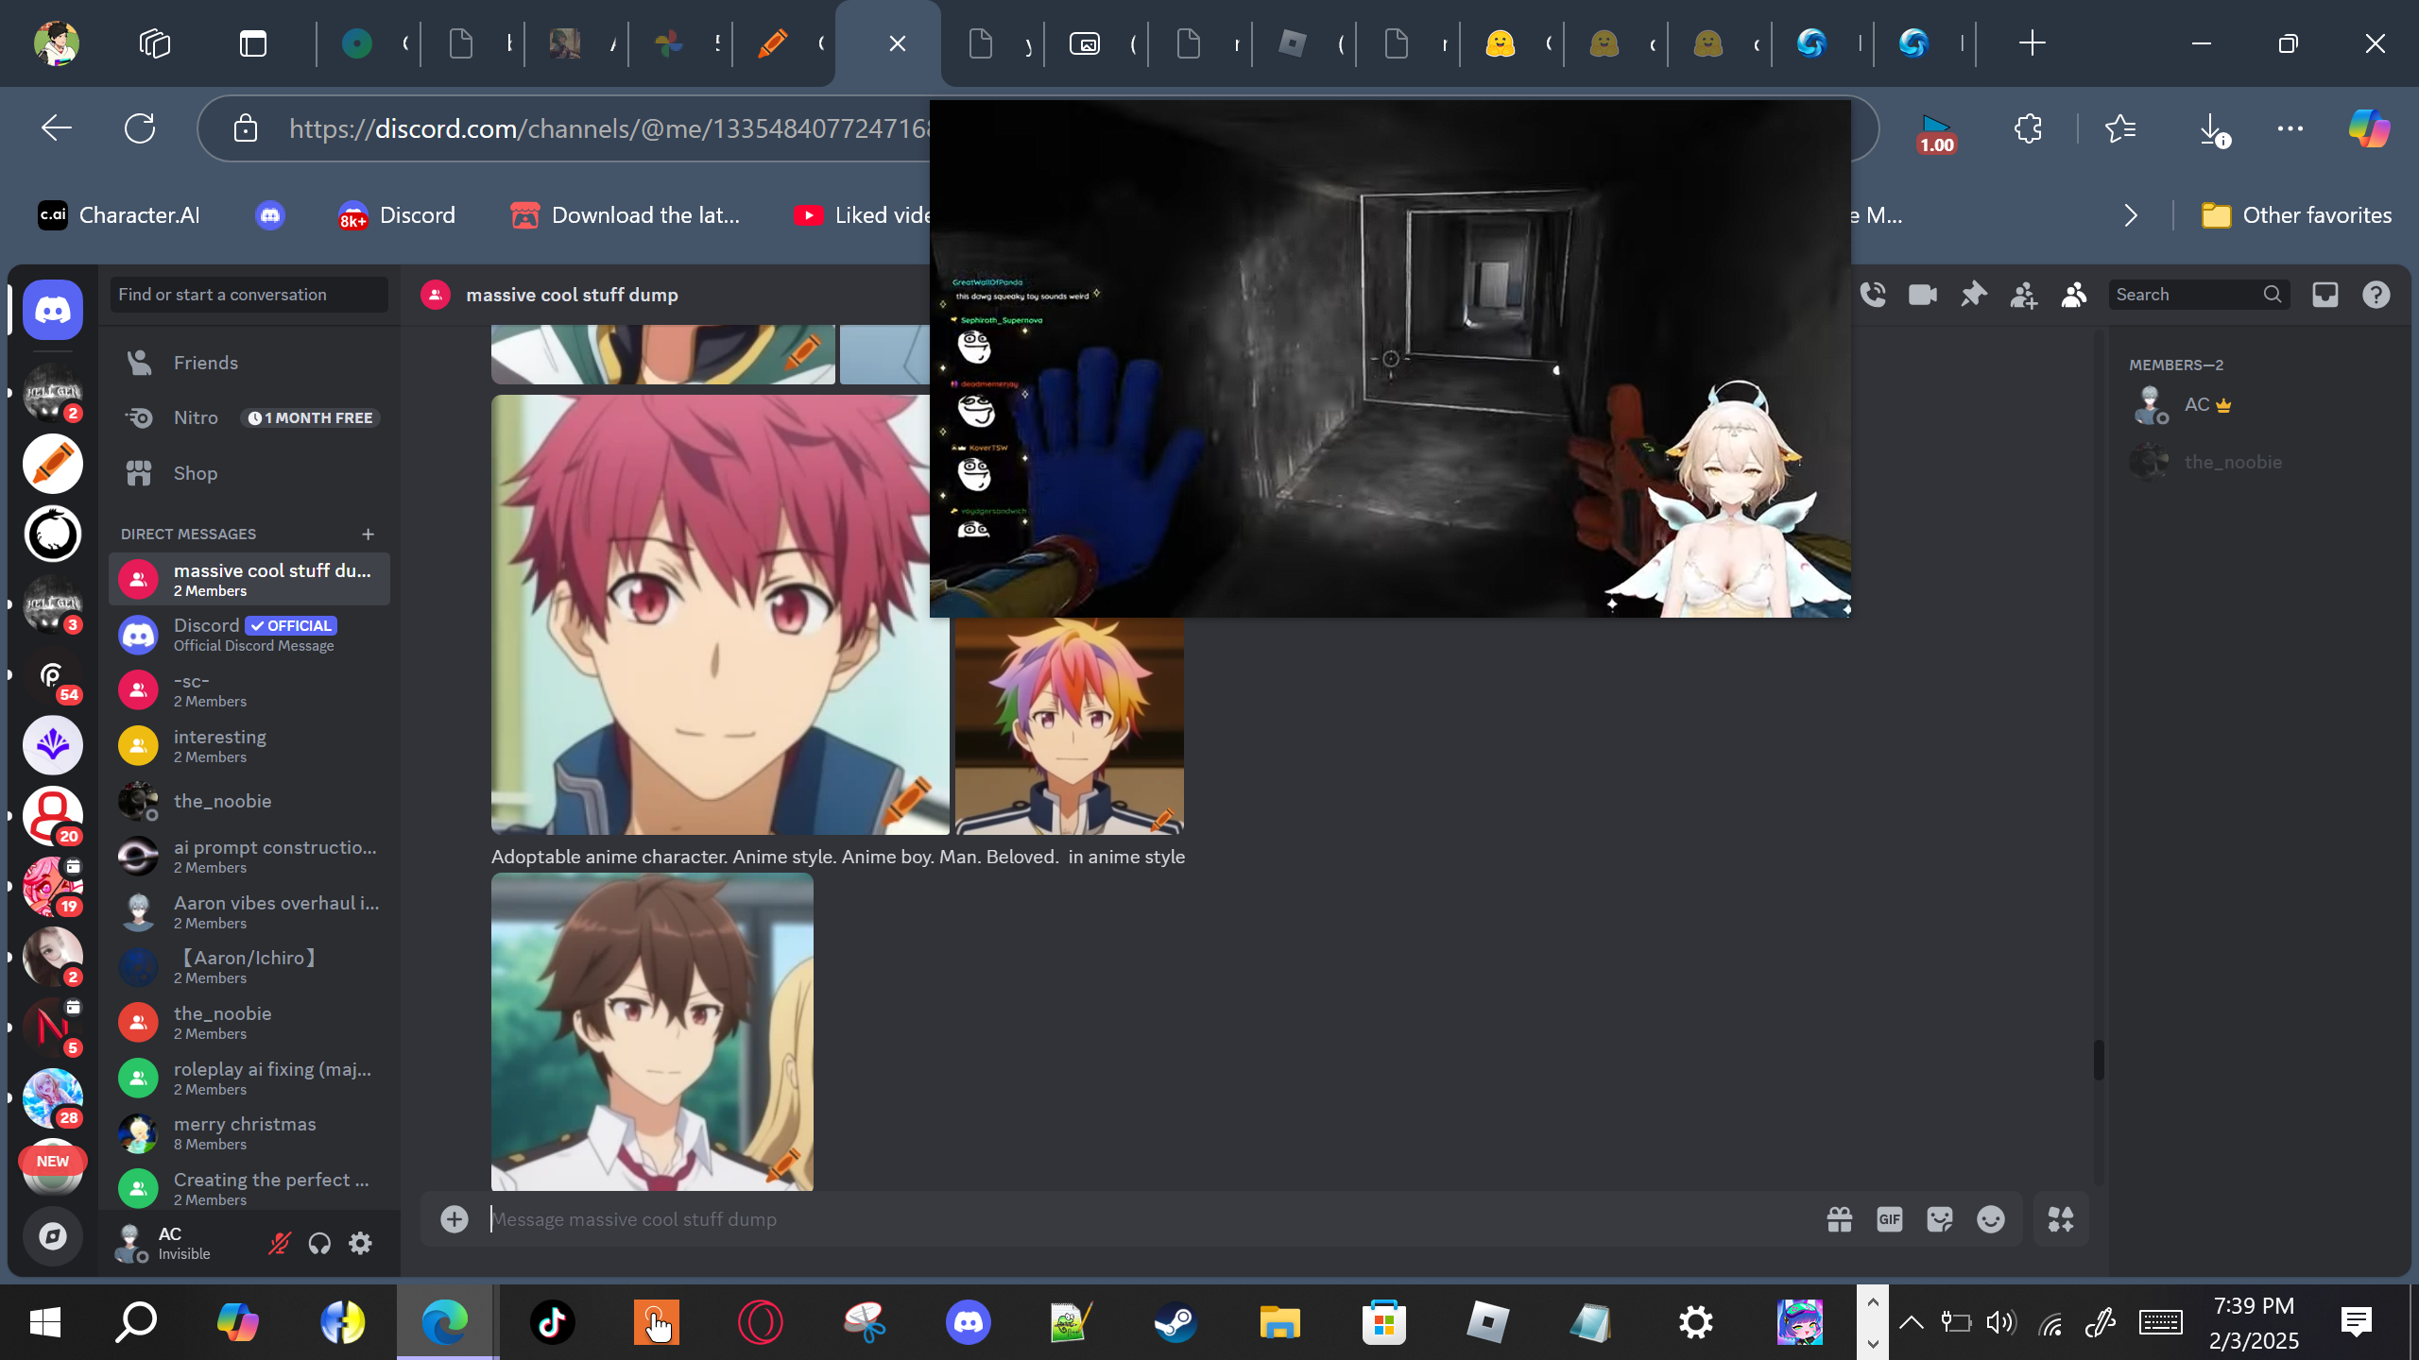The image size is (2419, 1360).
Task: Open the Apps launcher in message bar
Action: click(x=2061, y=1219)
